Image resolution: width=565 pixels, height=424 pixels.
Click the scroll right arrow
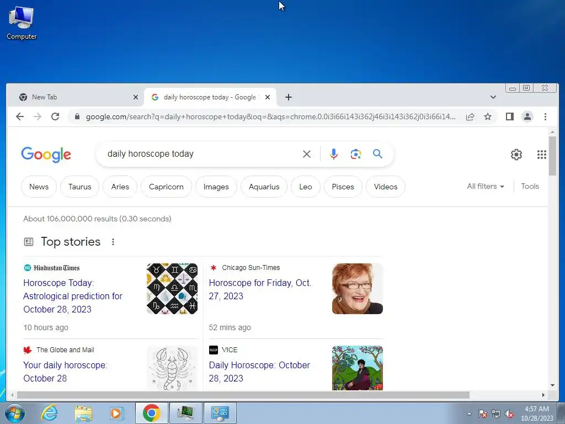point(543,395)
